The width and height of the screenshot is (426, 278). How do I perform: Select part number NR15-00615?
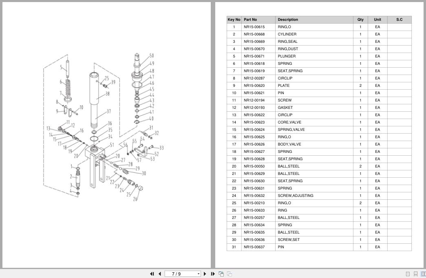click(254, 27)
